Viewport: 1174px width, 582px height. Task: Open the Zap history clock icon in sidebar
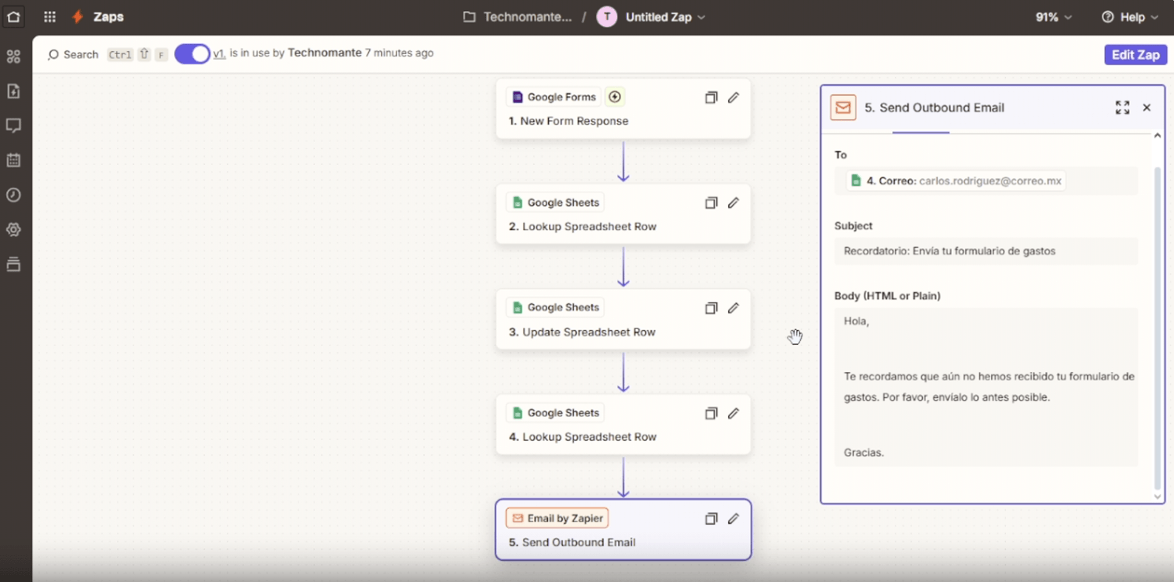pos(13,195)
